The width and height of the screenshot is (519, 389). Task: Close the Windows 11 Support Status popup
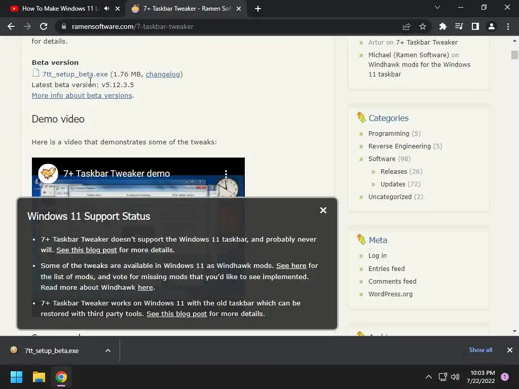coord(323,210)
